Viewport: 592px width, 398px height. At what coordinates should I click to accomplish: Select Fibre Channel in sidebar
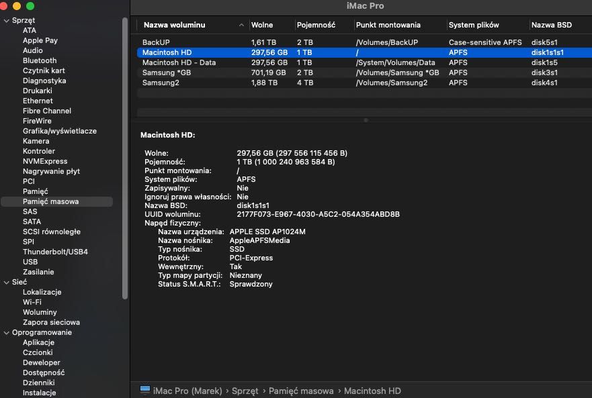(47, 111)
